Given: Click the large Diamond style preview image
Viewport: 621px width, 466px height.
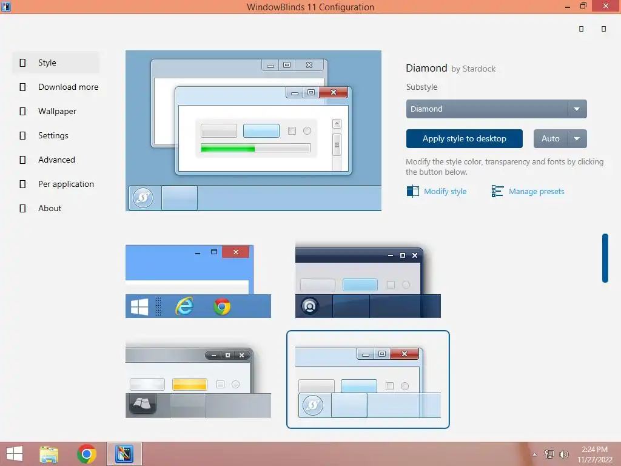Looking at the screenshot, I should 253,130.
